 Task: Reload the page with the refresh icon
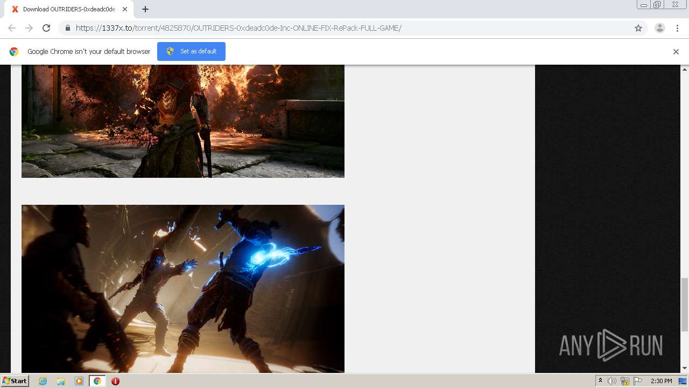coord(46,28)
